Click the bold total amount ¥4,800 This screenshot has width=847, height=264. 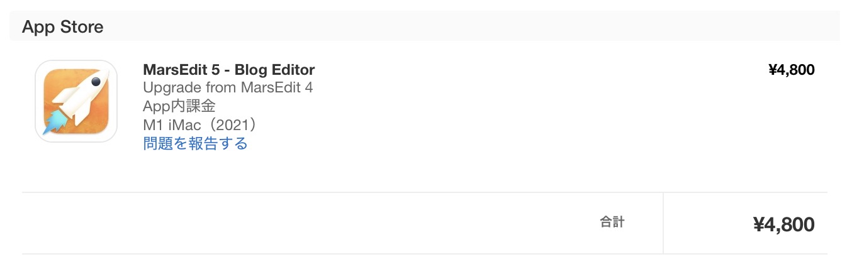pyautogui.click(x=784, y=224)
